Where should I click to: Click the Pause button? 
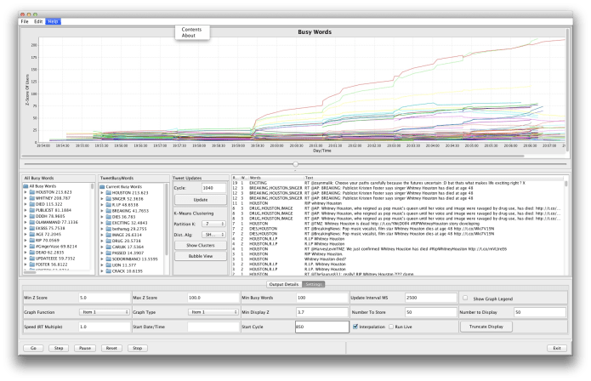click(x=85, y=348)
